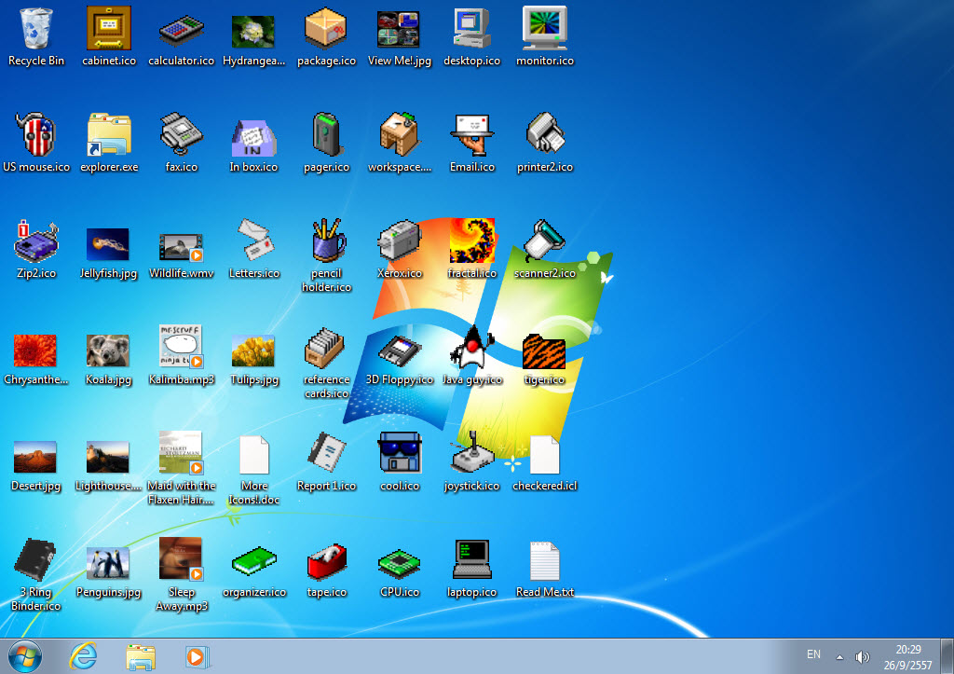Select the explorer.exe shortcut icon
The width and height of the screenshot is (954, 674).
(109, 136)
